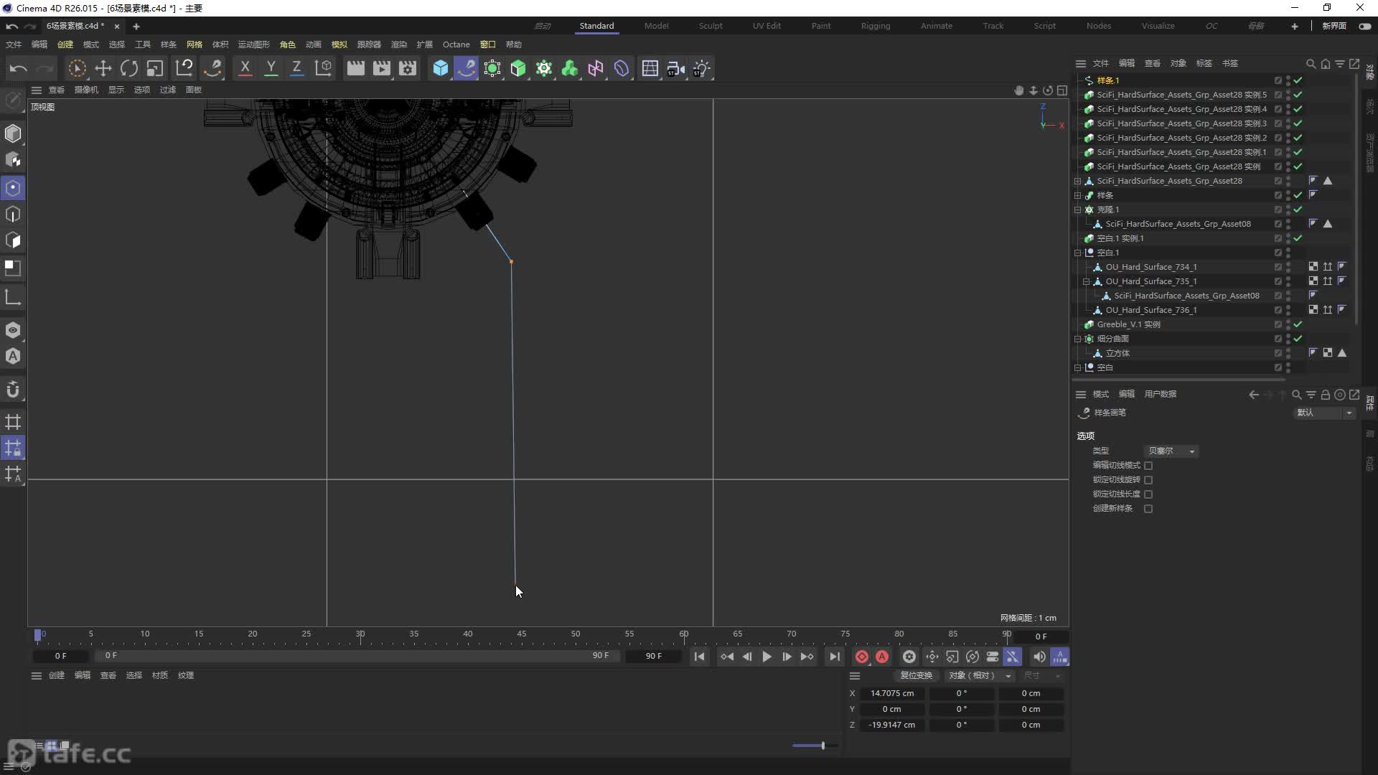This screenshot has width=1378, height=775.
Task: Go to end of animation
Action: pyautogui.click(x=834, y=657)
